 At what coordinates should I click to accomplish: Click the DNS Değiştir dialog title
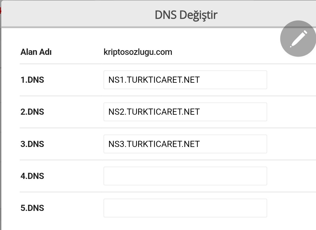click(186, 15)
